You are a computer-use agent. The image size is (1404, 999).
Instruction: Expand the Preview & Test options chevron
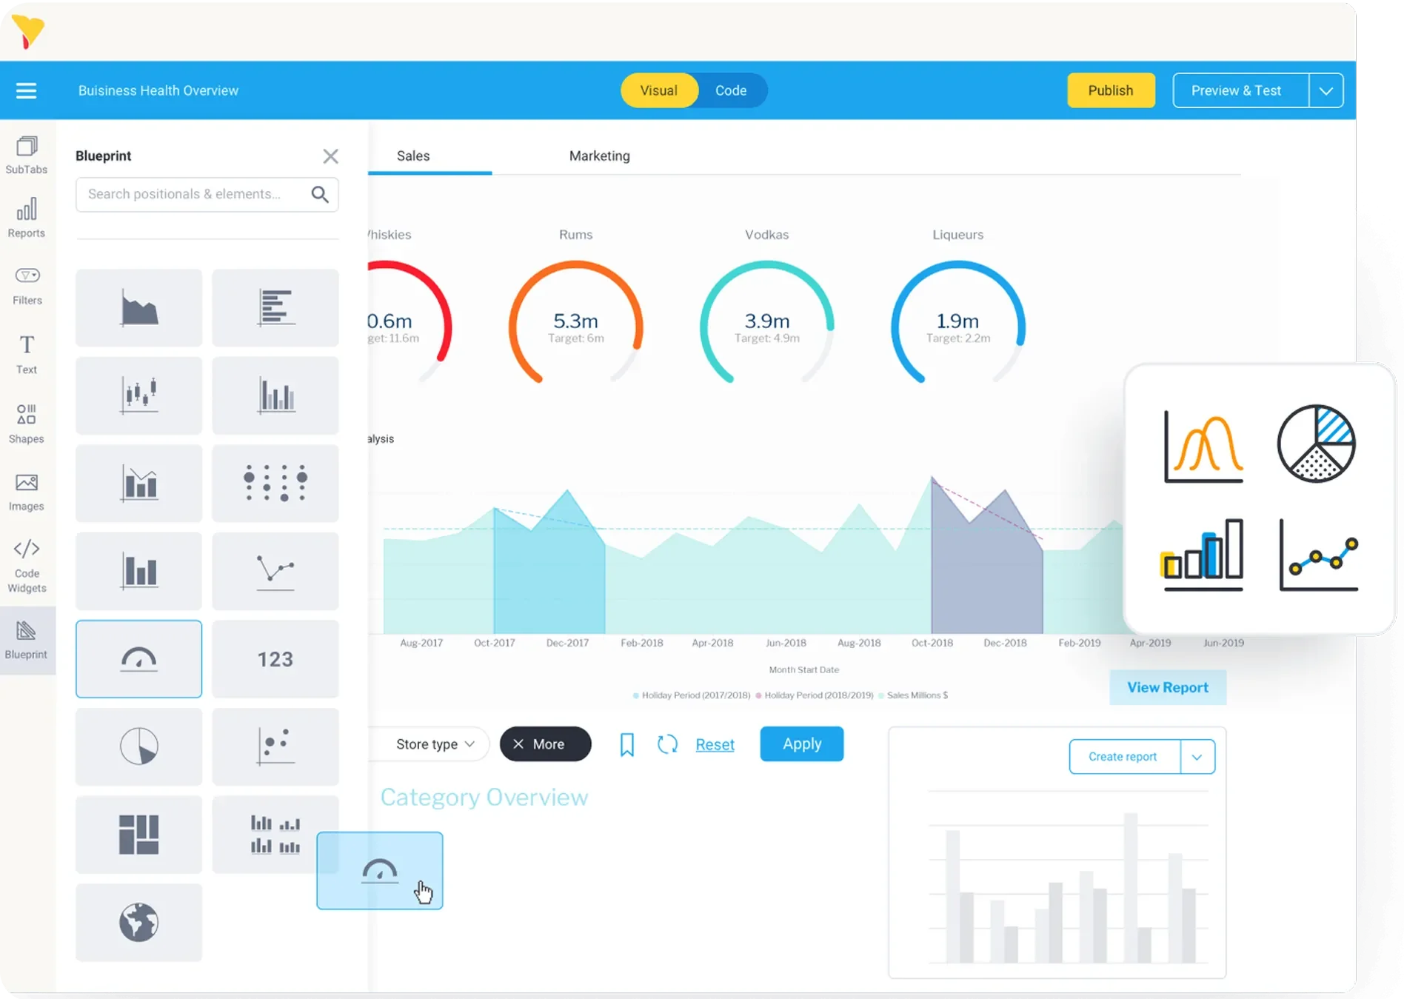coord(1325,90)
